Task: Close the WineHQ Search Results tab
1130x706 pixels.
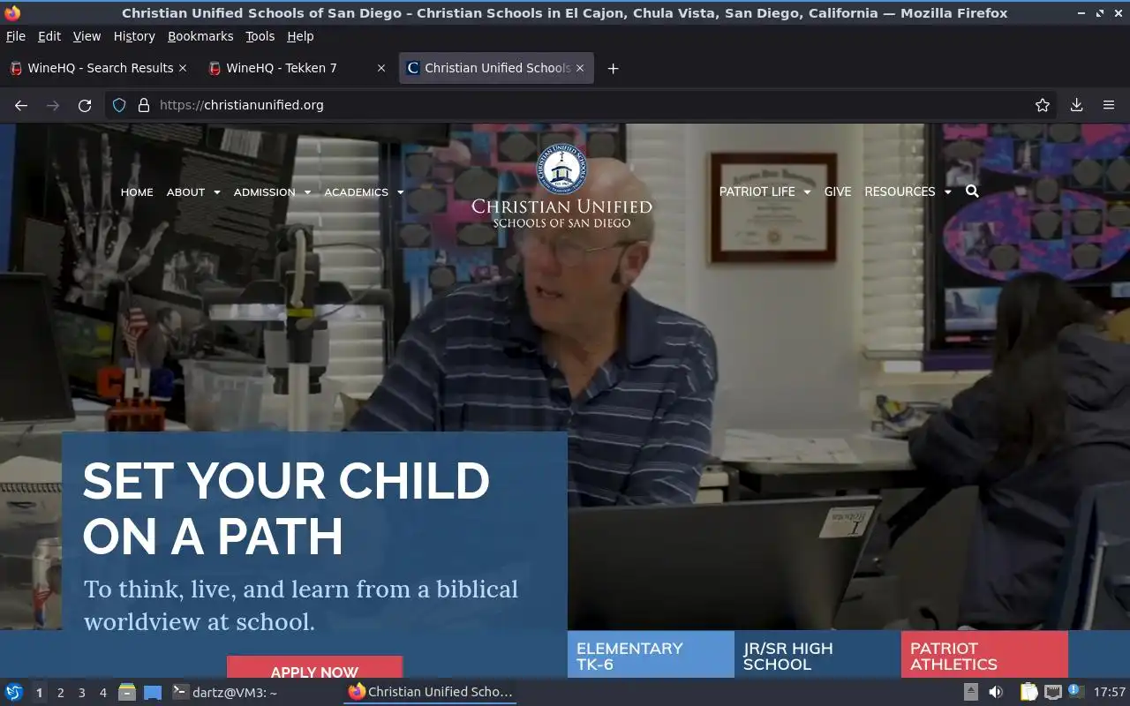Action: click(x=183, y=68)
